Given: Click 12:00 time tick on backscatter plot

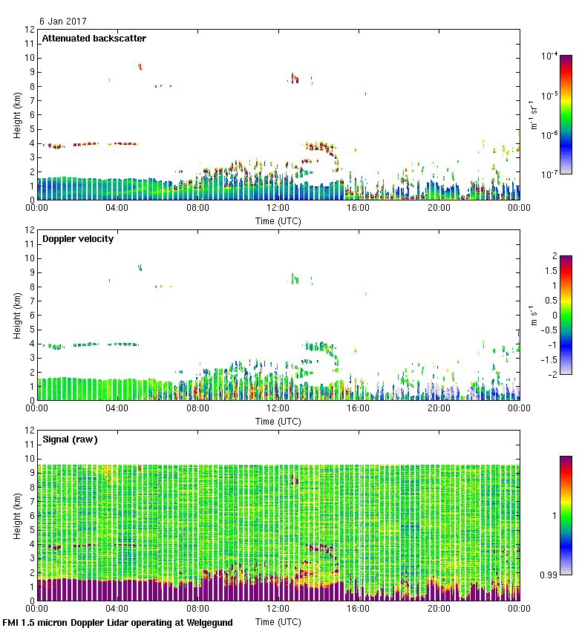Looking at the screenshot, I should 278,208.
